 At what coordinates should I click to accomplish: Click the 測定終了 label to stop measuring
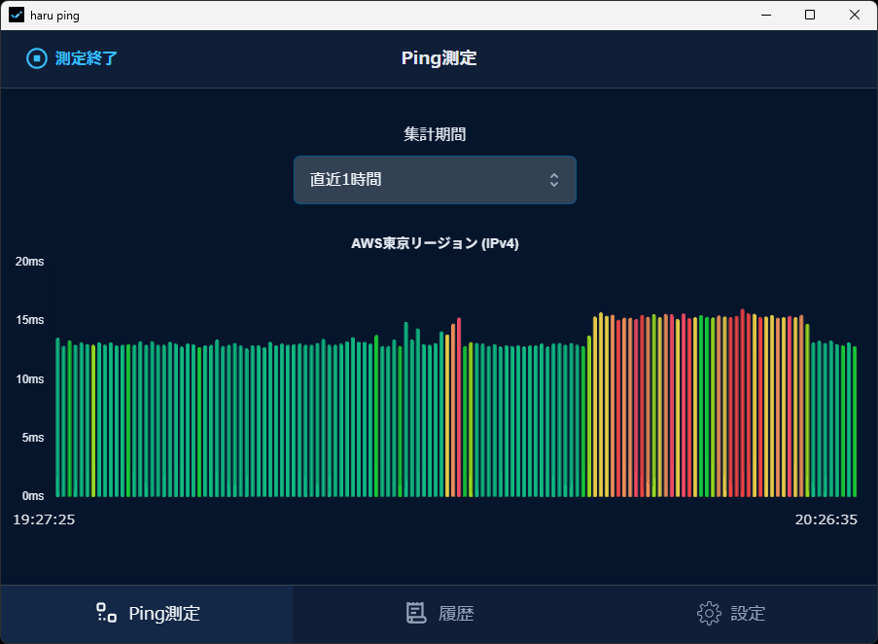(87, 58)
